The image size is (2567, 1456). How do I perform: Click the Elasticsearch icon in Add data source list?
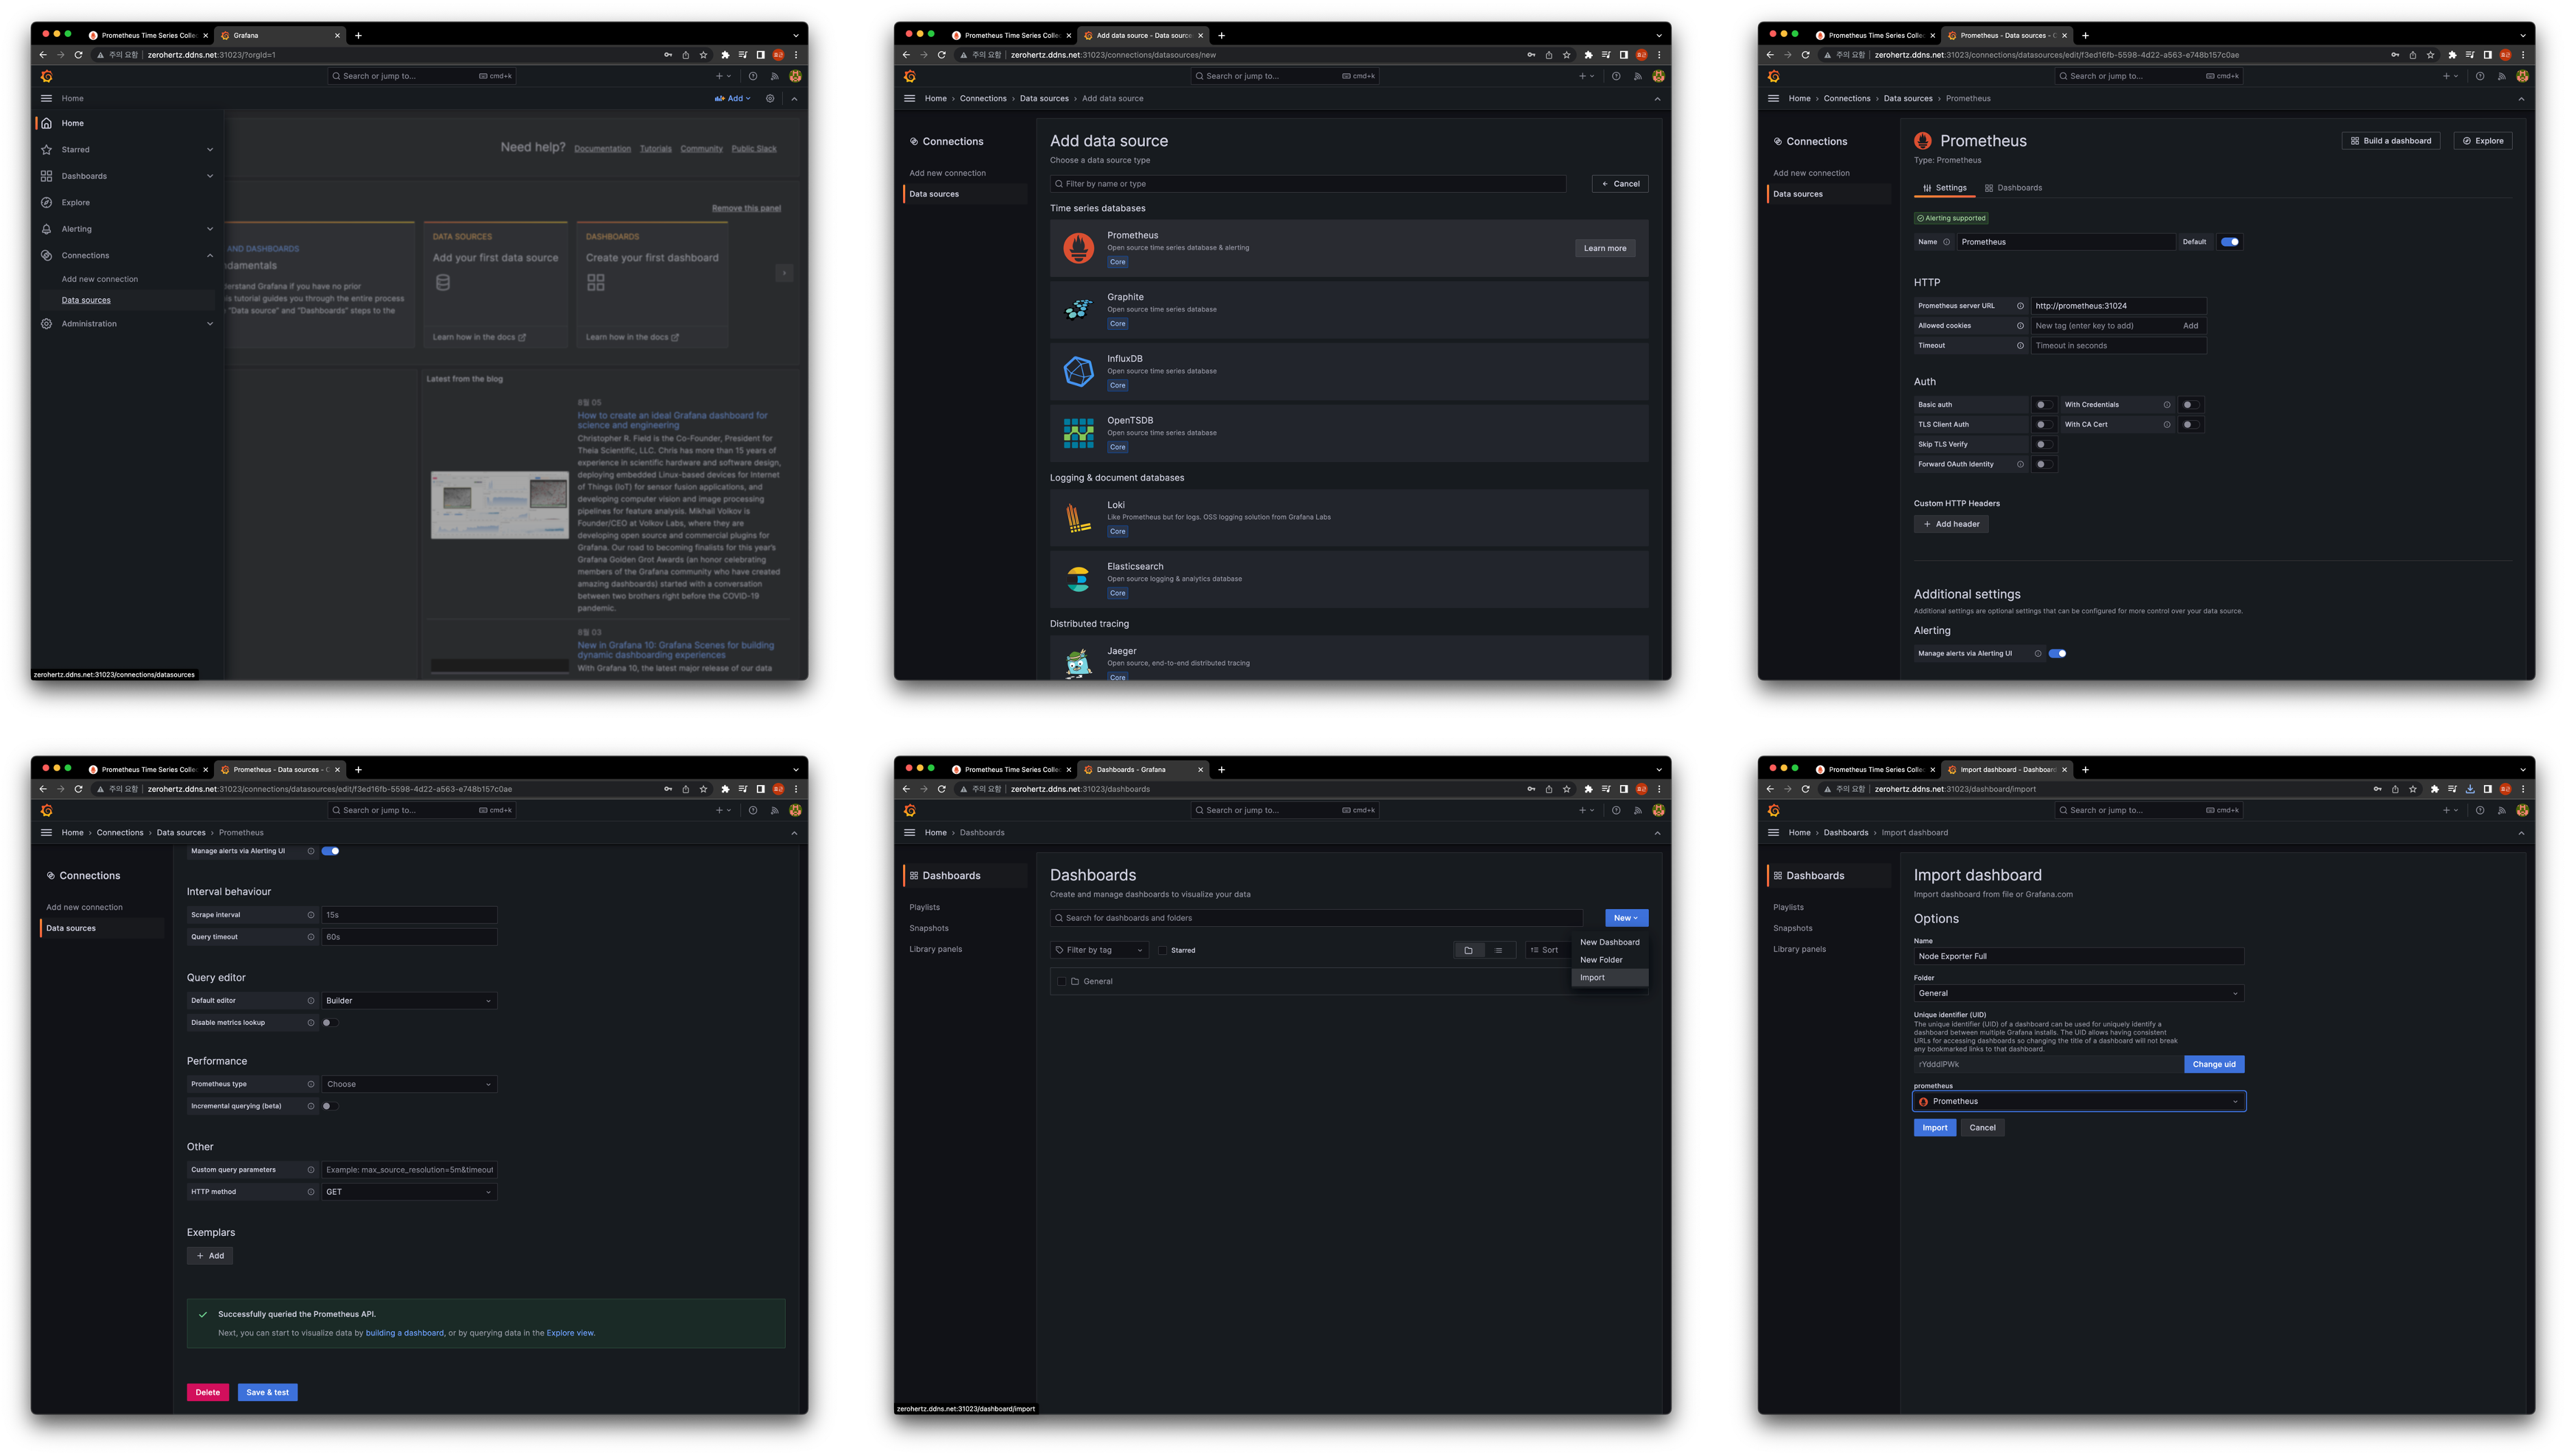[1078, 579]
